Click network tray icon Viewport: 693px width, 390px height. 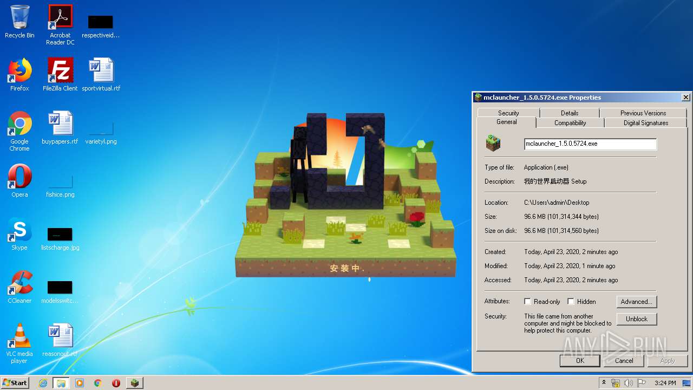coord(616,383)
